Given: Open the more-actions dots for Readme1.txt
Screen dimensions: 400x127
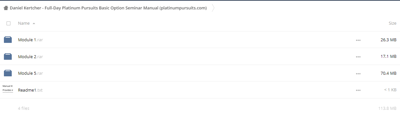Looking at the screenshot, I should click(358, 90).
